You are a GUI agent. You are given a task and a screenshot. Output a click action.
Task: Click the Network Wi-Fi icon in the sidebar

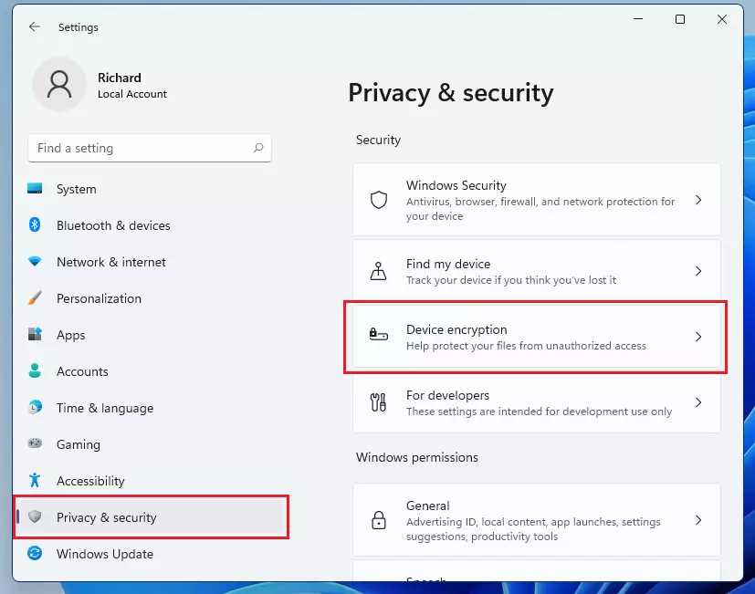click(35, 261)
